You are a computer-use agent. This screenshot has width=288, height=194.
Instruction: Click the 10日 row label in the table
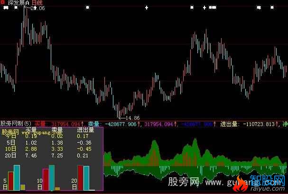click(10, 149)
